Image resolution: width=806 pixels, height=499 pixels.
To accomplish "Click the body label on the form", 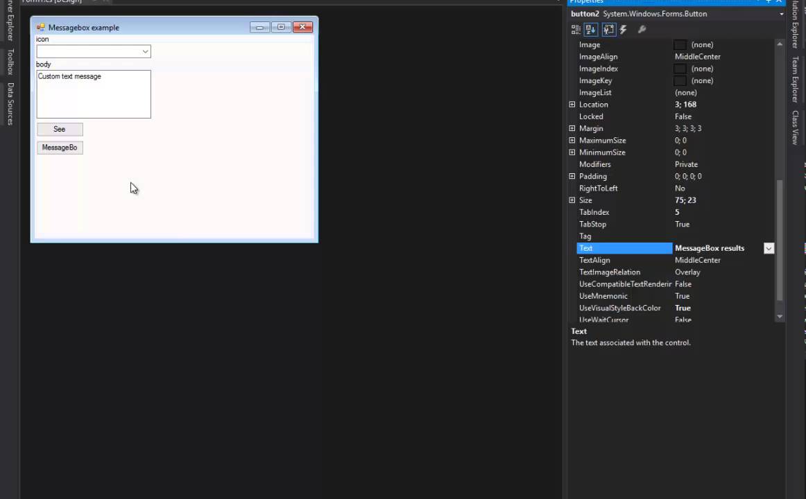I will pyautogui.click(x=43, y=64).
